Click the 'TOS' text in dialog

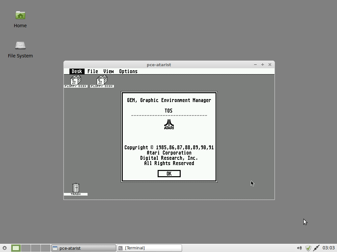[168, 111]
